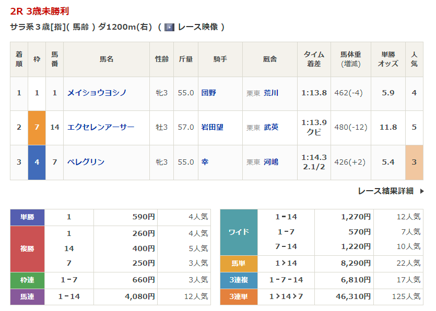Click jockey 団野 link
Screen dimensions: 436x311
point(208,93)
